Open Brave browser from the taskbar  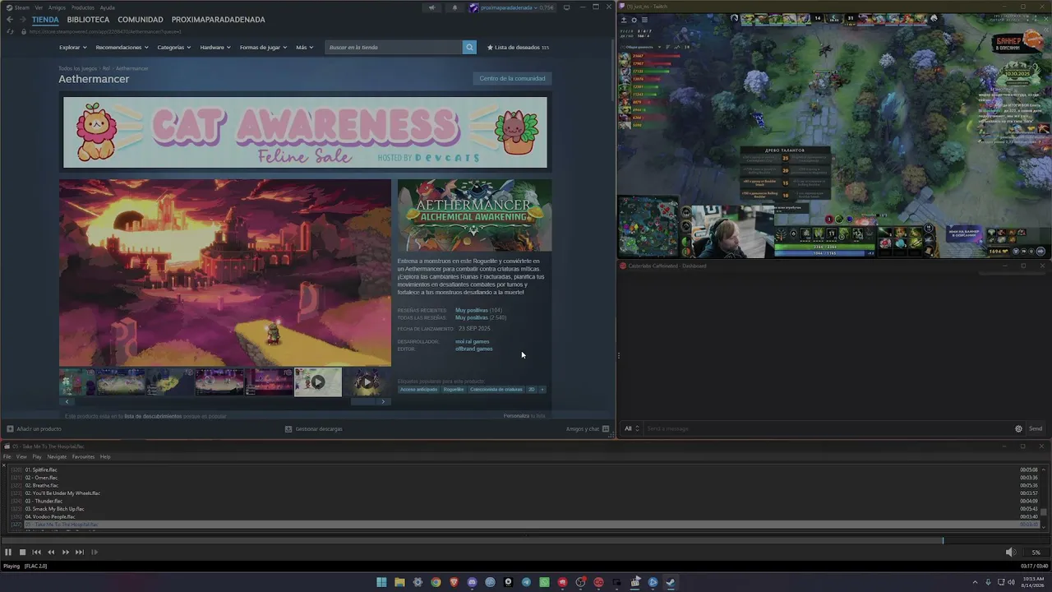[x=454, y=582]
